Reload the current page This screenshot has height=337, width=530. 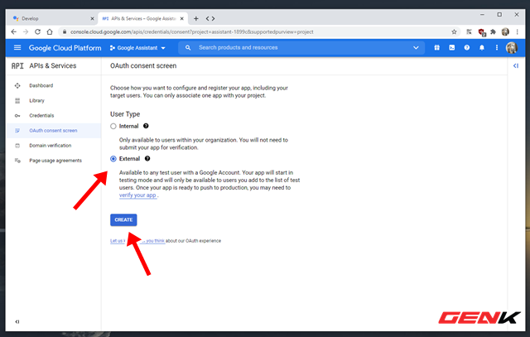(x=37, y=31)
